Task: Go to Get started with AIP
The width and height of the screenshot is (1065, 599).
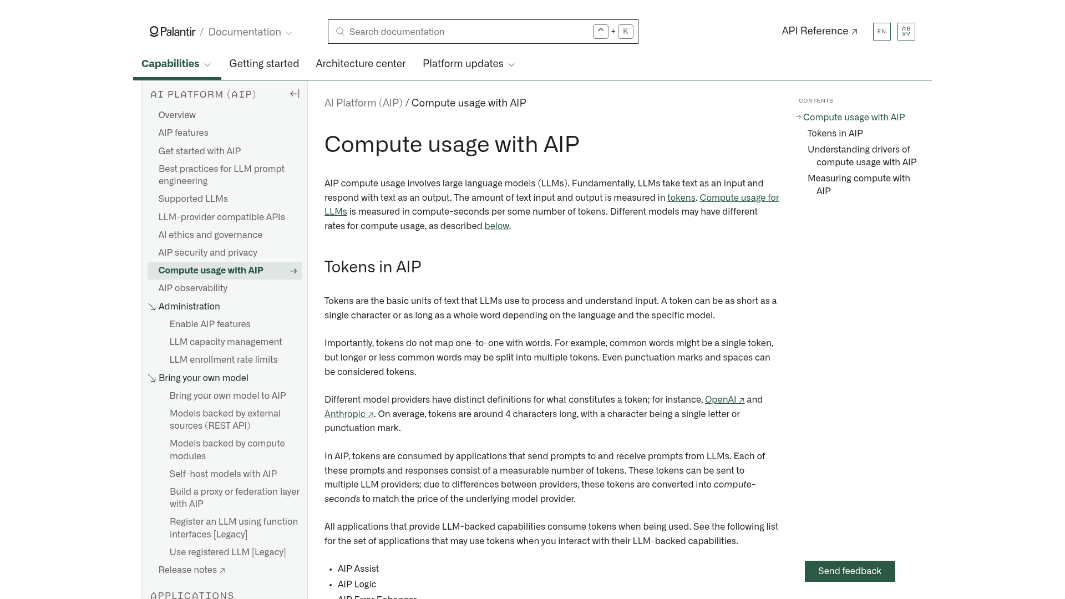Action: [200, 151]
